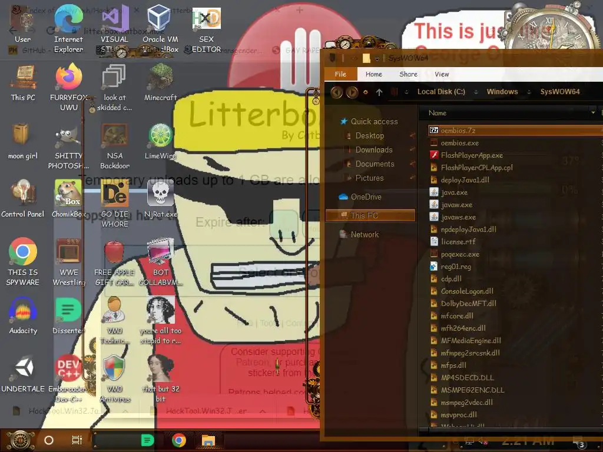
Task: Select OneDrive in navigation pane
Action: tap(360, 197)
